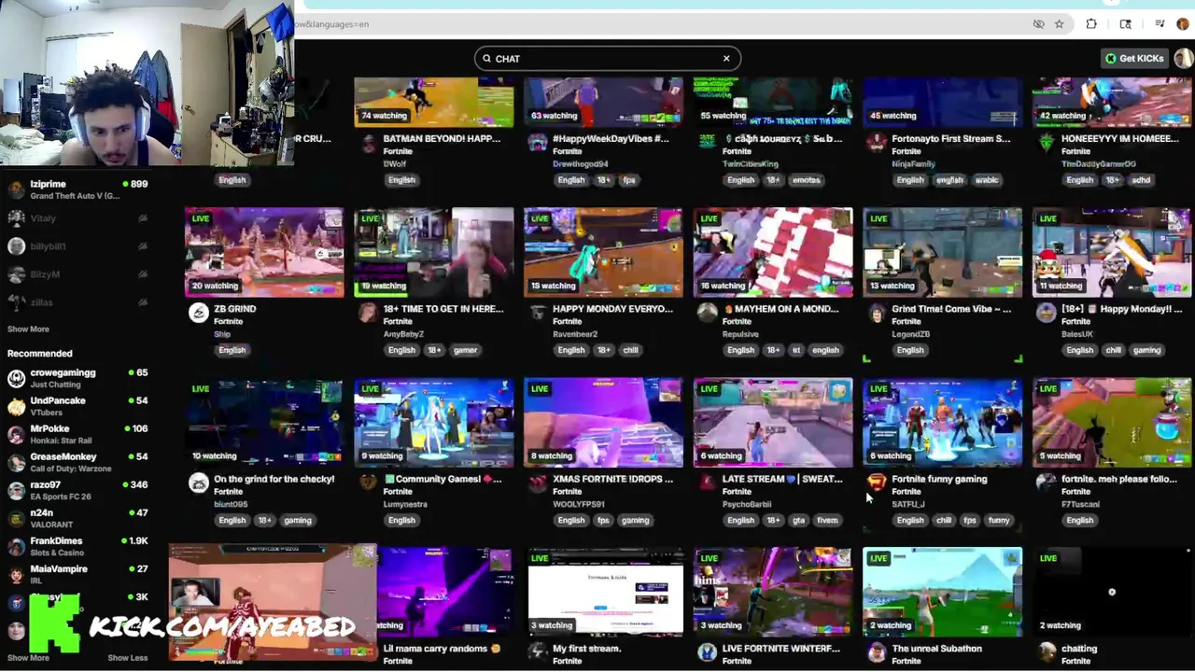Open the browser extensions puzzle icon
1195x672 pixels.
tap(1091, 24)
